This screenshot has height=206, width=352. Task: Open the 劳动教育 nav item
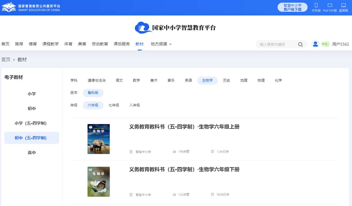100,44
